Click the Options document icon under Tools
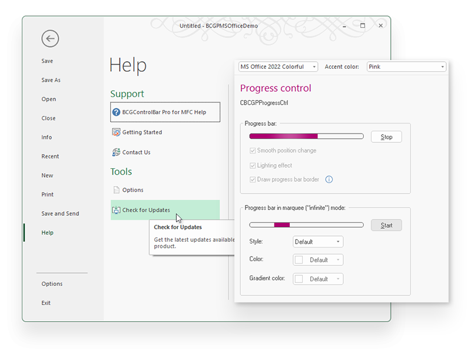 (117, 190)
